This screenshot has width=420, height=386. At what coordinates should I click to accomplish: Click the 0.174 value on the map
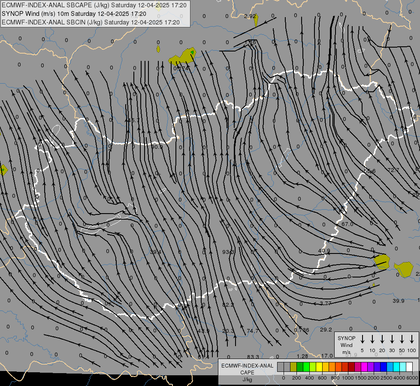click(x=181, y=69)
